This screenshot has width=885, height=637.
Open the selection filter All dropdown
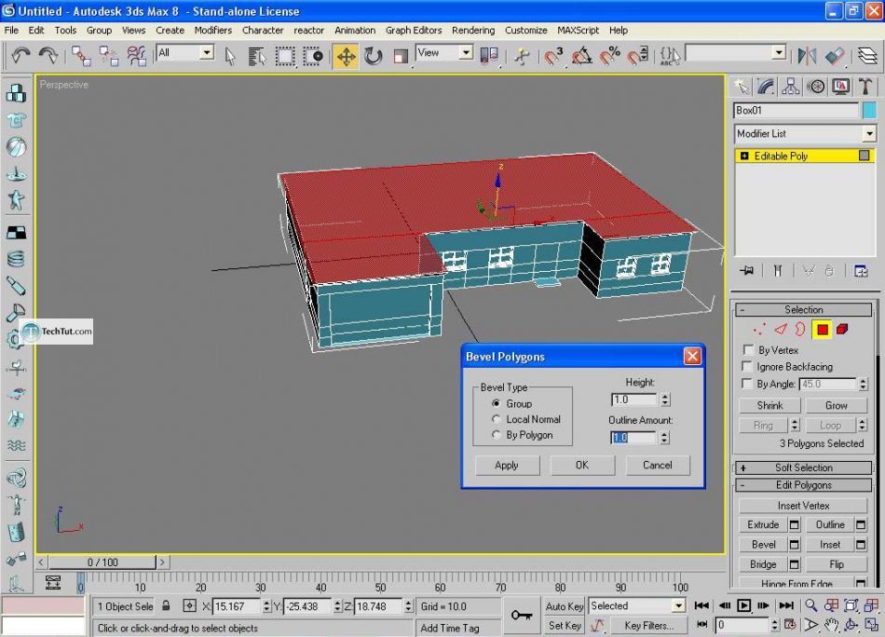click(207, 52)
